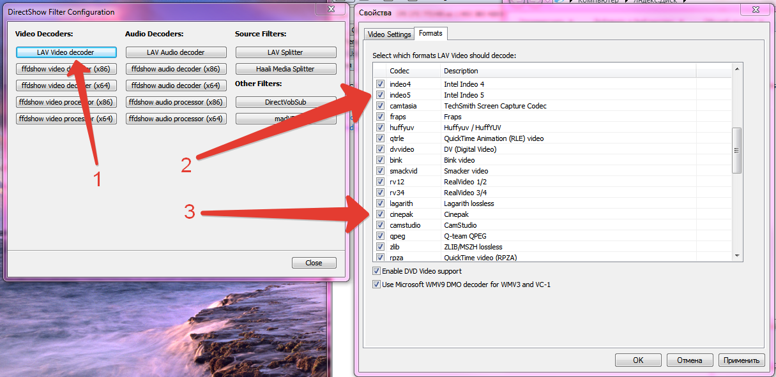
Task: Open LAV Audio decoder configuration
Action: [176, 52]
